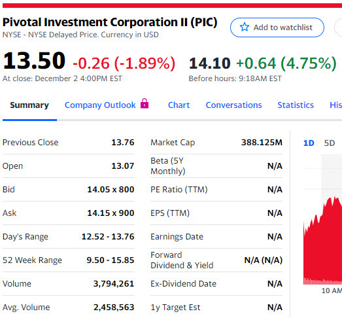This screenshot has height=318, width=342.
Task: Click the lock icon beside Company Outlook
Action: coord(145,103)
